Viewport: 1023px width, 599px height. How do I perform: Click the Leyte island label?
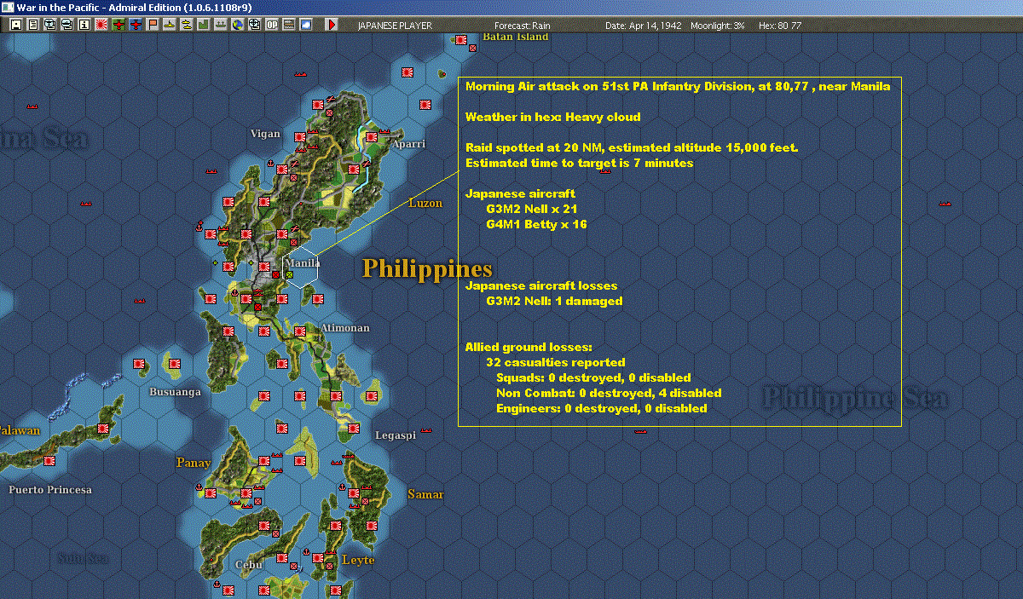point(358,560)
